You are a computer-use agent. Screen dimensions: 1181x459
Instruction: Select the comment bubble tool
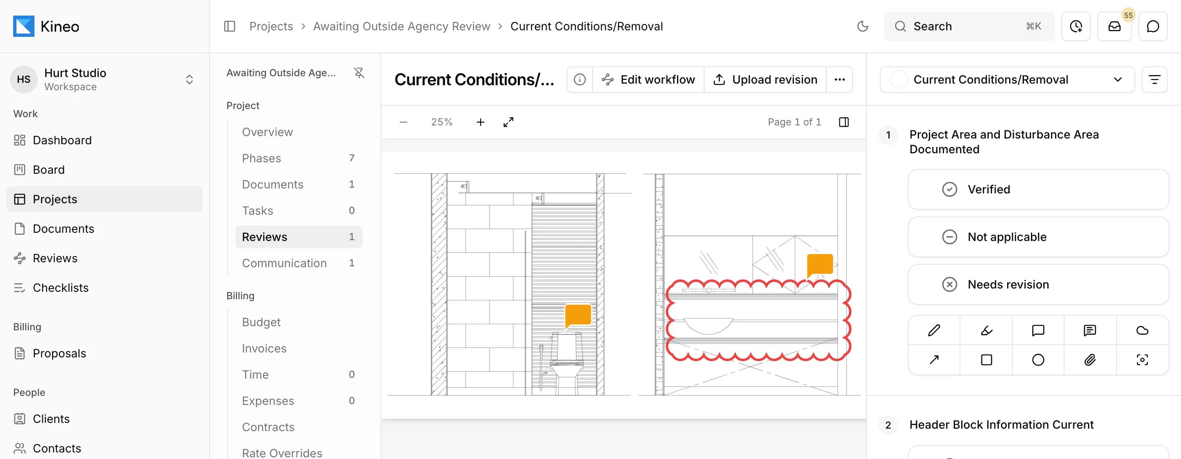(1038, 330)
